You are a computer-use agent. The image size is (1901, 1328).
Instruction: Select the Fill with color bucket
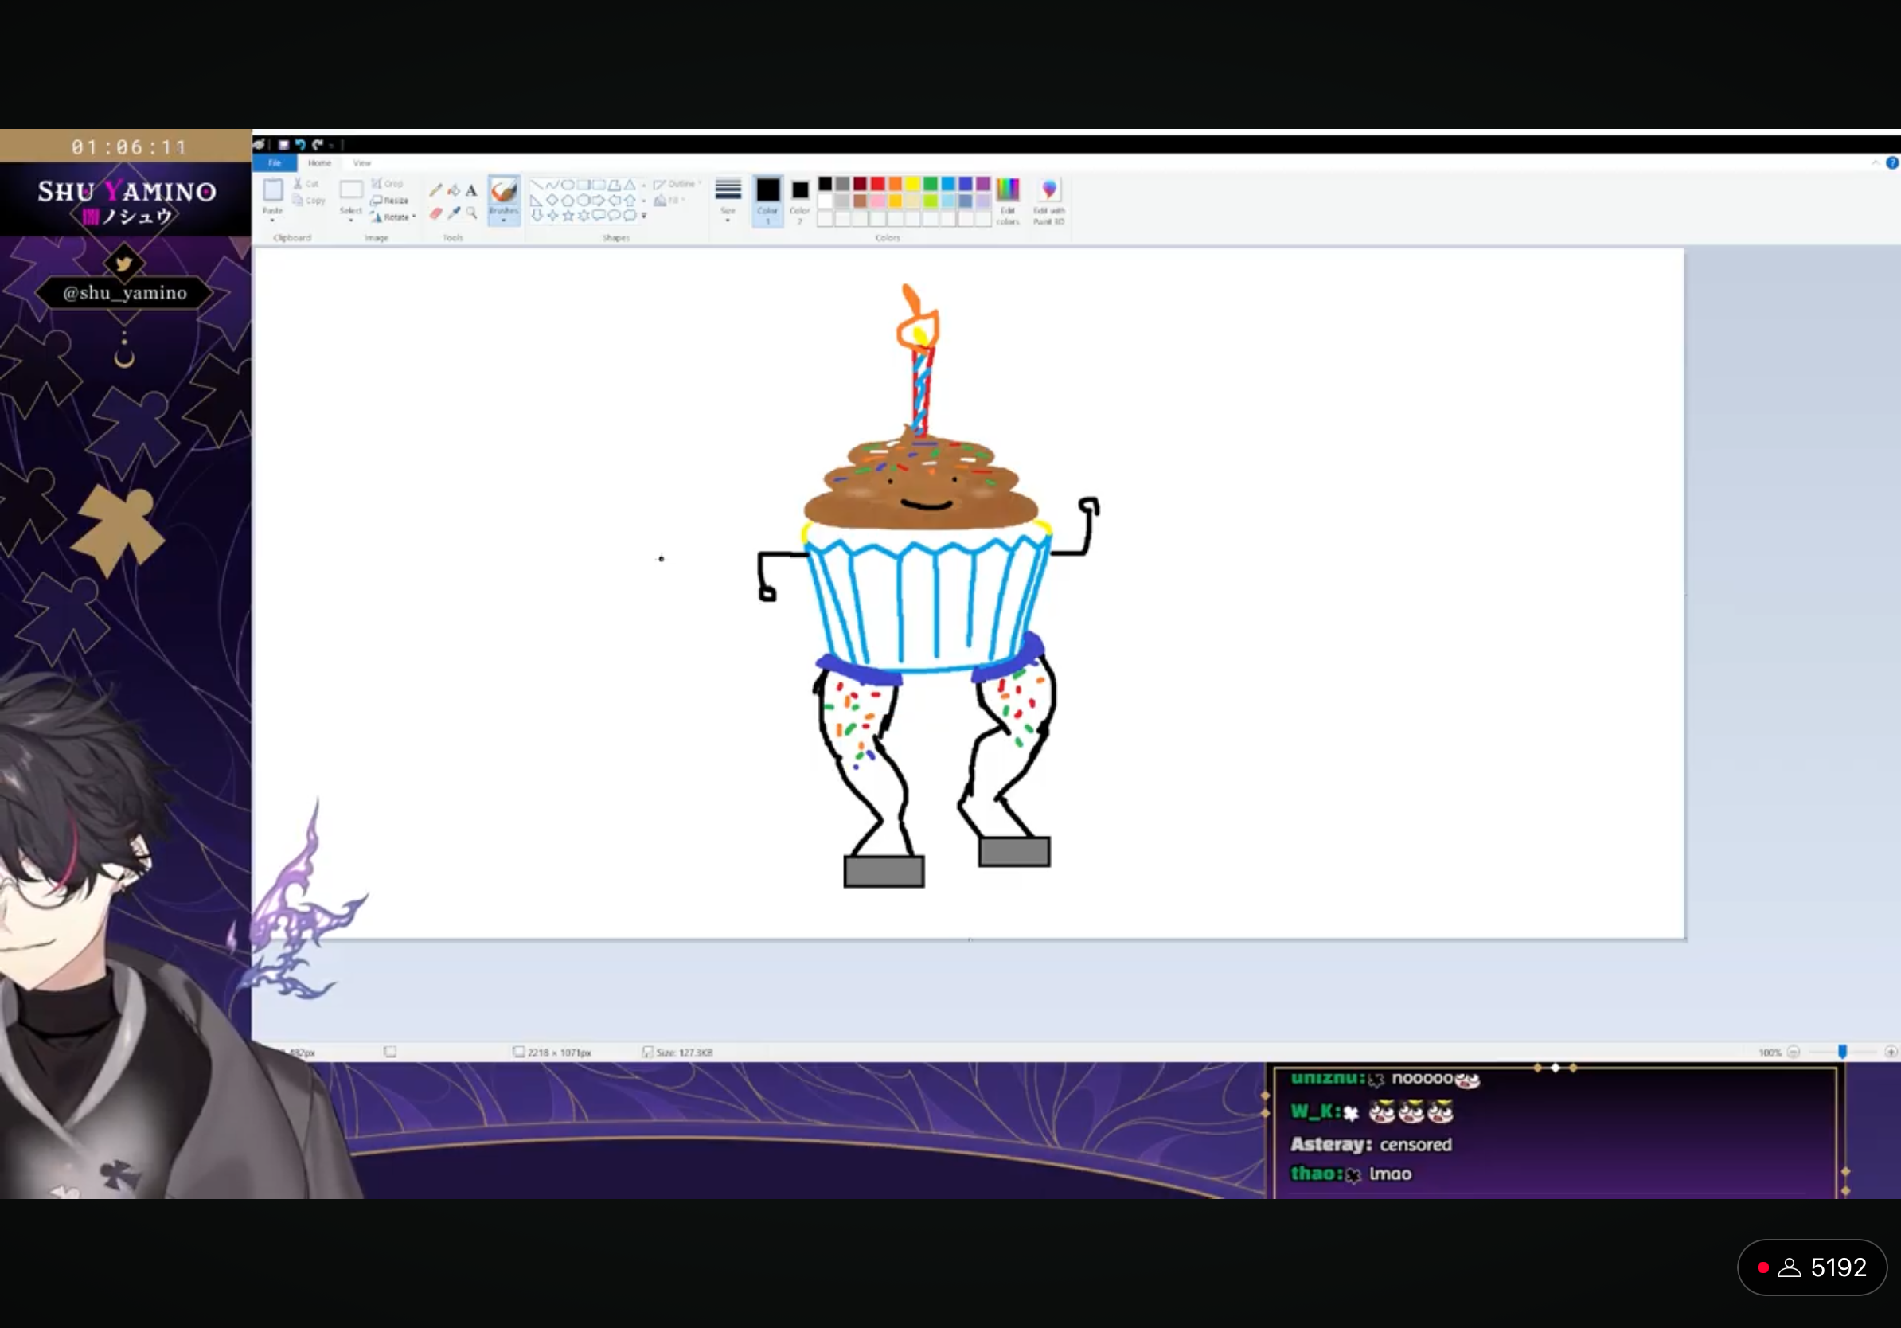pyautogui.click(x=454, y=190)
